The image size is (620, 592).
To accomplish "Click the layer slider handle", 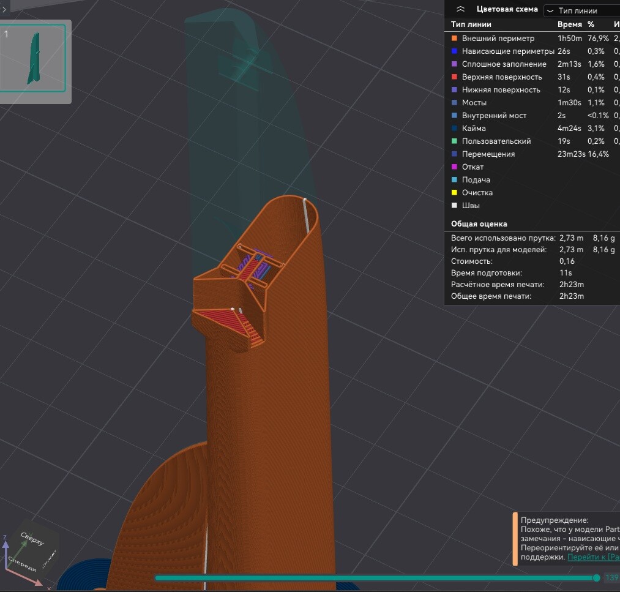I will [x=596, y=578].
